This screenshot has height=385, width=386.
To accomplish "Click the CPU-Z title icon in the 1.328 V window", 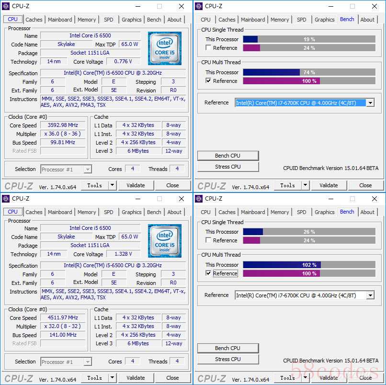I will [6, 199].
